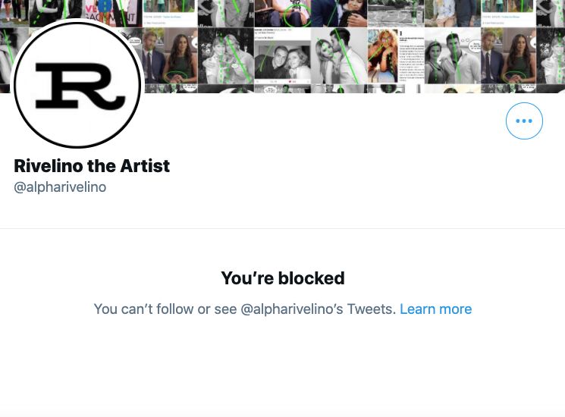
Task: Open the three-dot more options button
Action: point(524,121)
